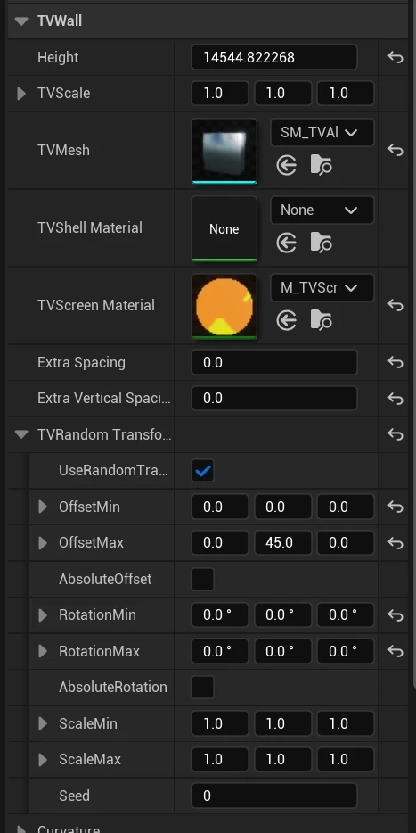The image size is (416, 833).
Task: Open the M_TVScr material dropdown
Action: click(322, 287)
